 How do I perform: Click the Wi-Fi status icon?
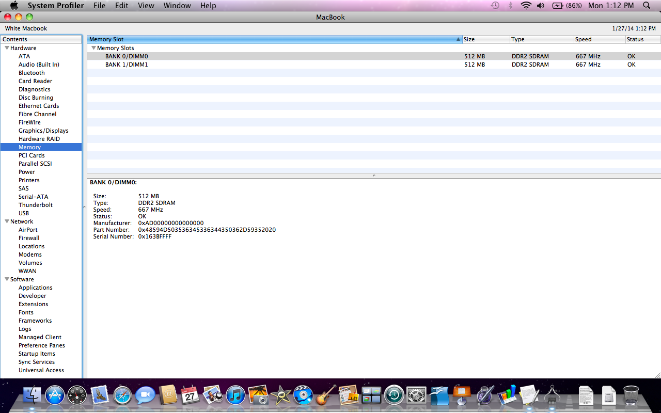[526, 6]
